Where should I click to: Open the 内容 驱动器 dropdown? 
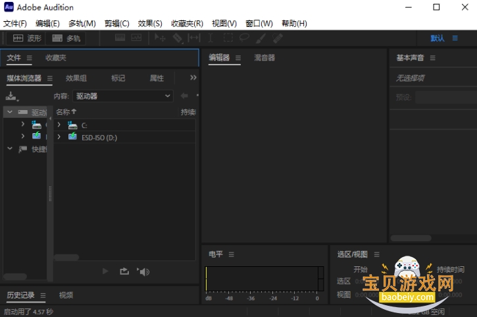click(123, 96)
